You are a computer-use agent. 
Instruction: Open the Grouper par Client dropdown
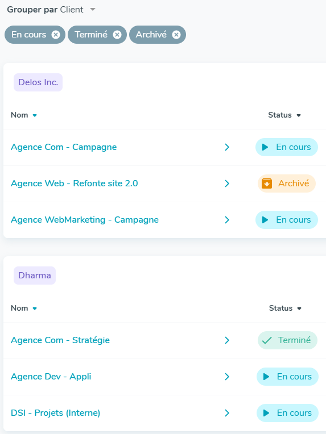tap(51, 10)
